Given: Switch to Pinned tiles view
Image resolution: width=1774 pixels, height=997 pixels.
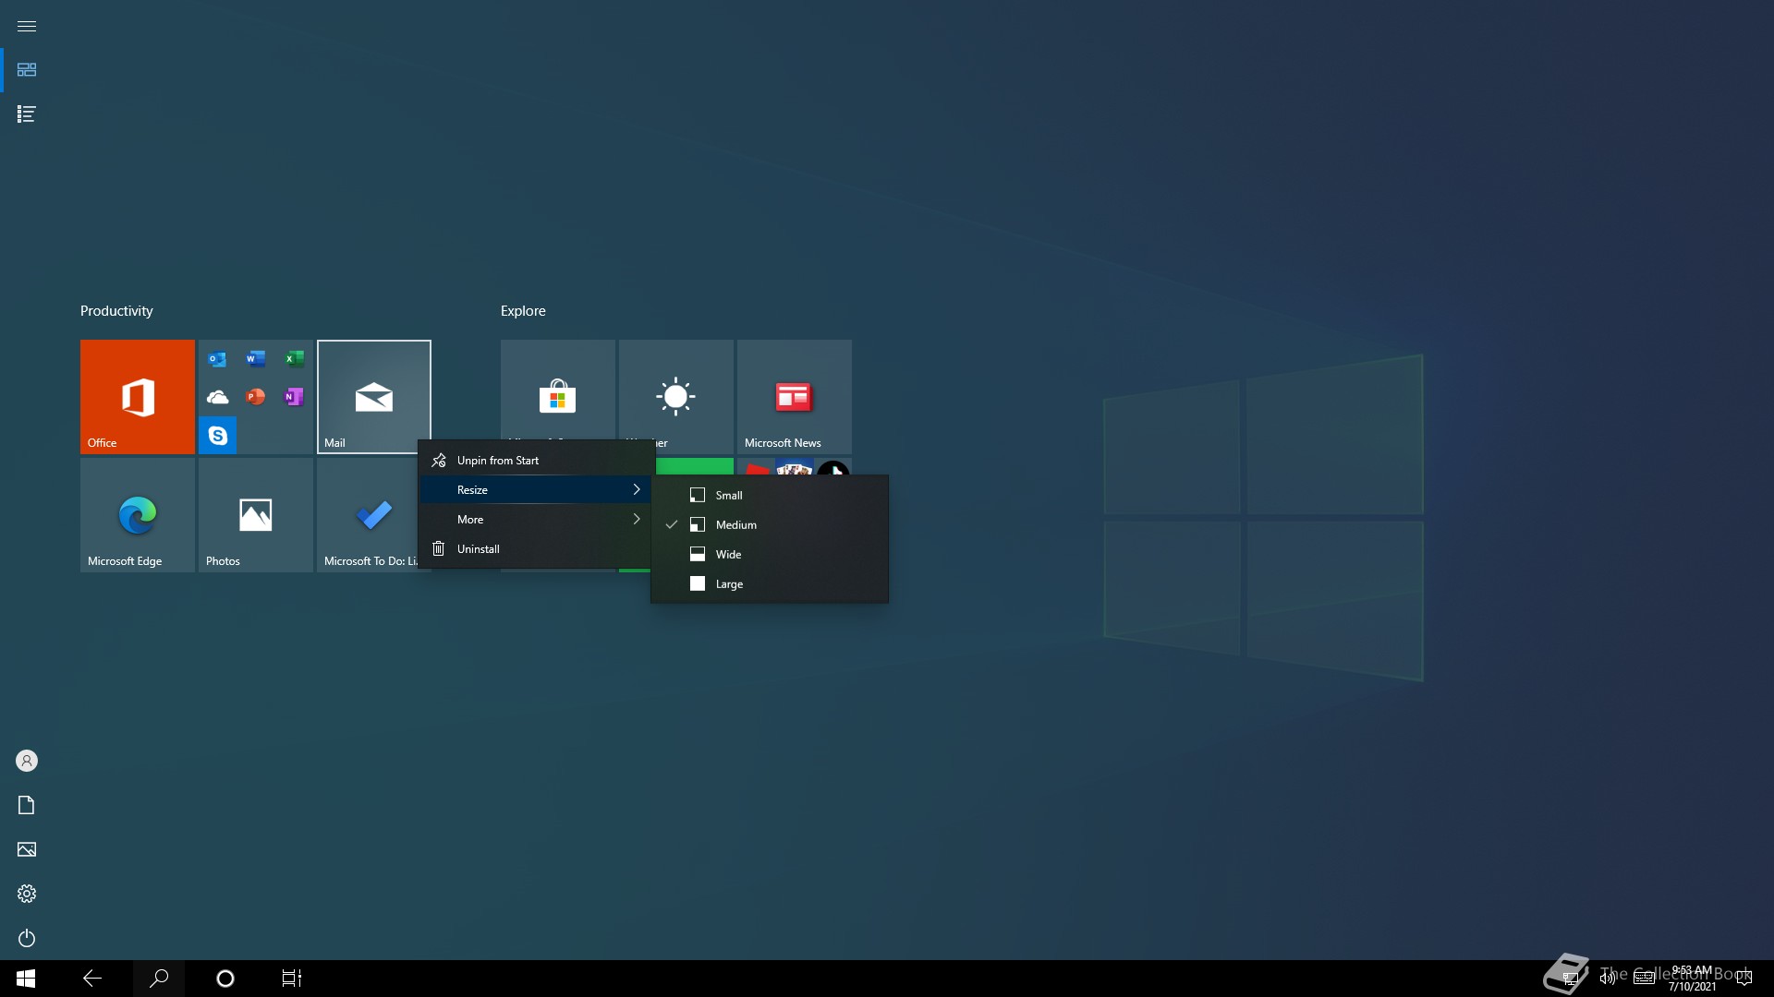Looking at the screenshot, I should [27, 70].
